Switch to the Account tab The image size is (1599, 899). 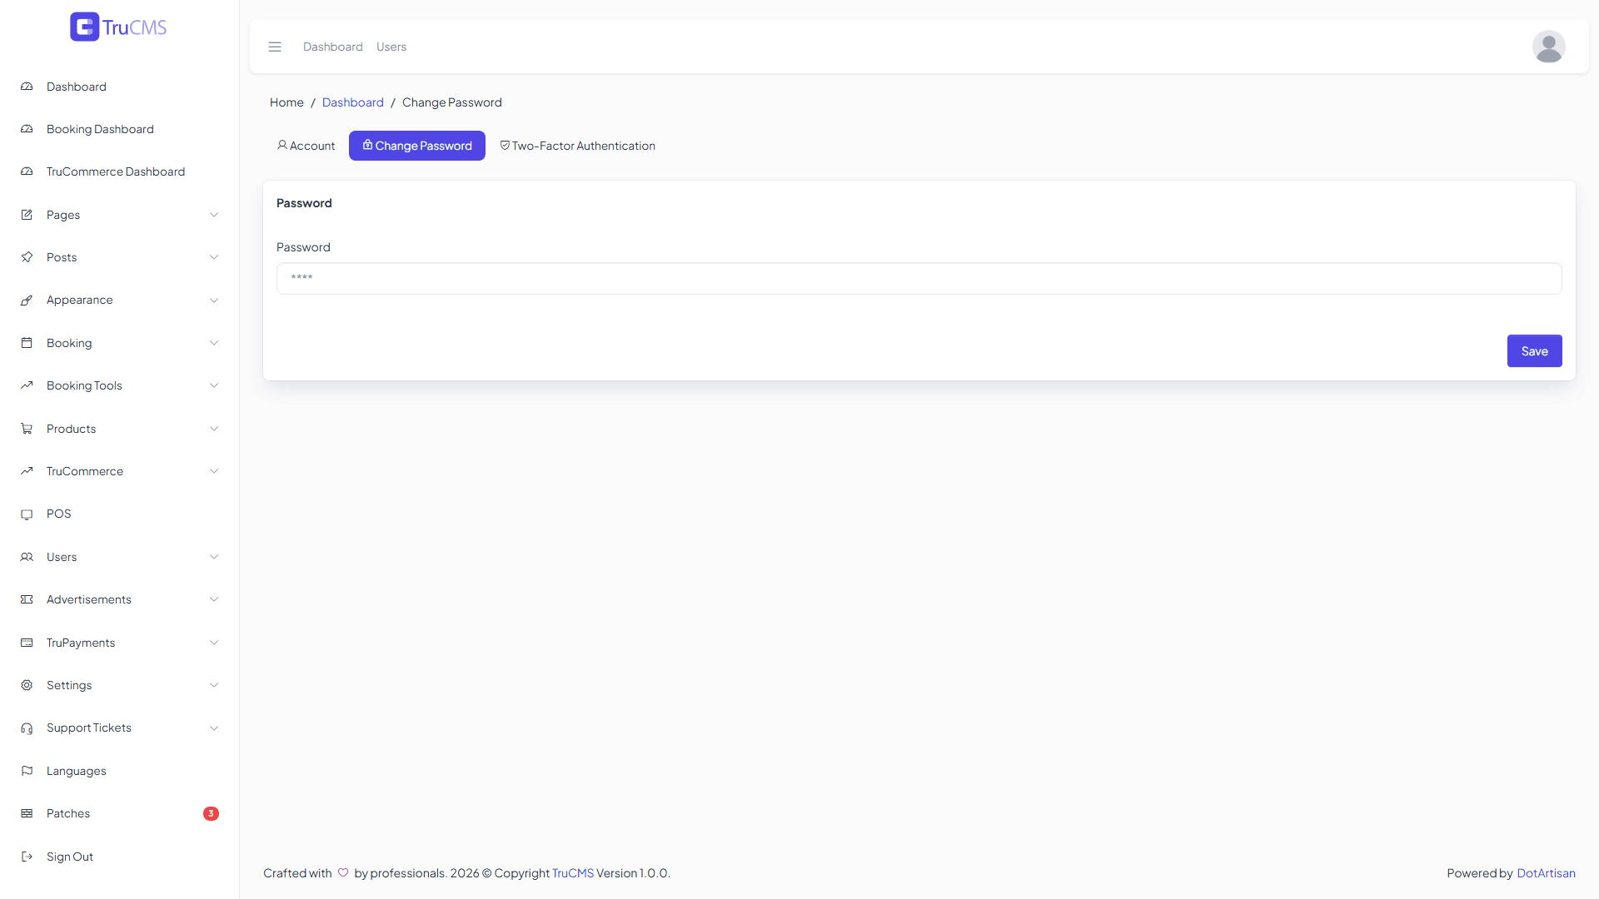click(x=306, y=146)
